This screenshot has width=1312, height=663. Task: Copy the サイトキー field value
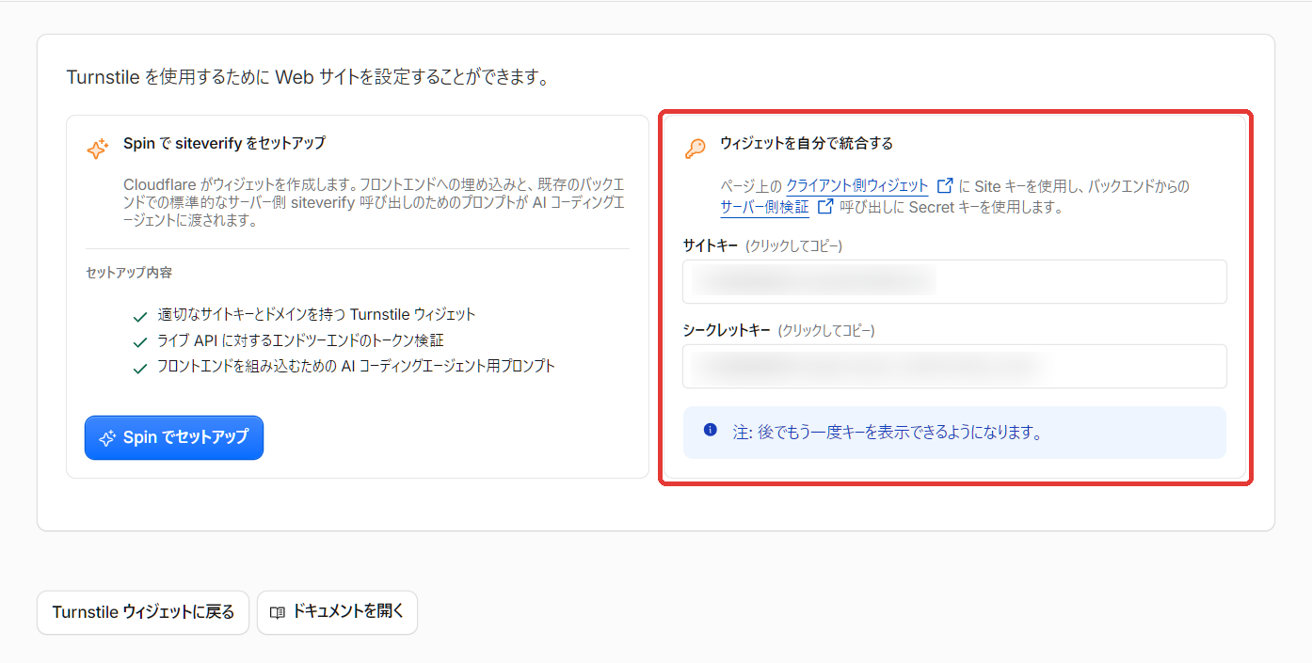[954, 281]
